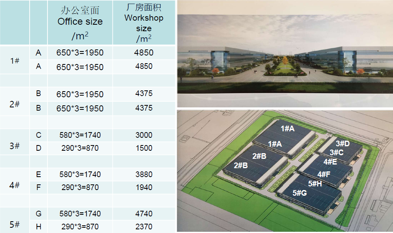Select the 2# building row label
393x233 pixels.
(x=15, y=104)
